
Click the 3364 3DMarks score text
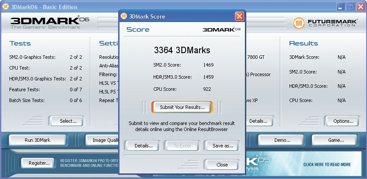[182, 50]
